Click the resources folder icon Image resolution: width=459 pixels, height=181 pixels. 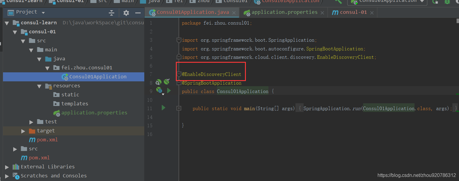pyautogui.click(x=48, y=86)
